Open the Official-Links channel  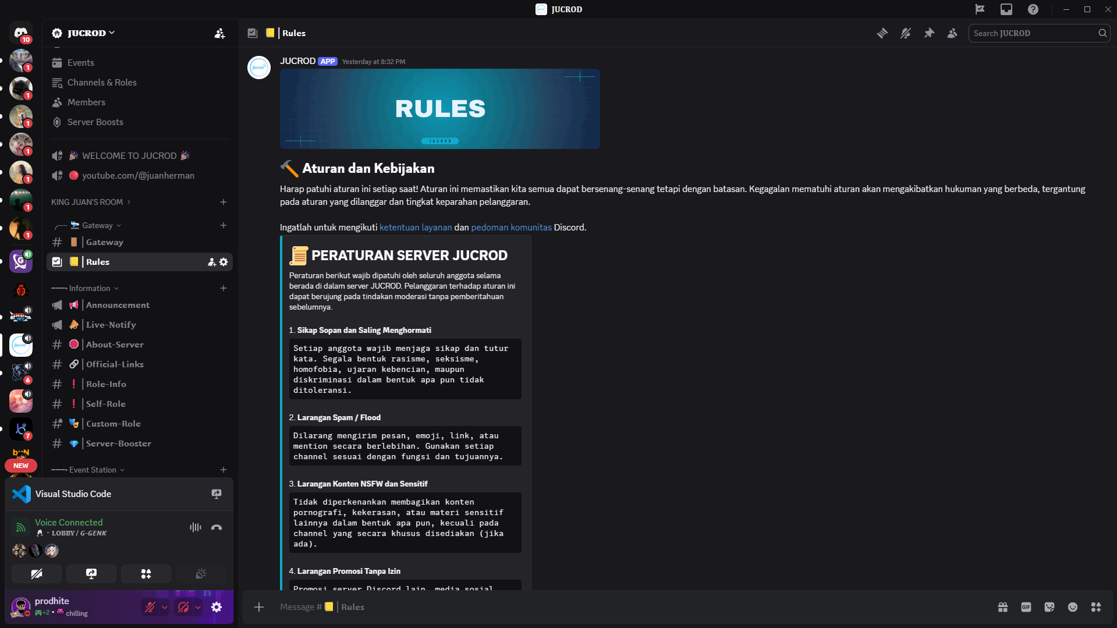[x=140, y=364]
